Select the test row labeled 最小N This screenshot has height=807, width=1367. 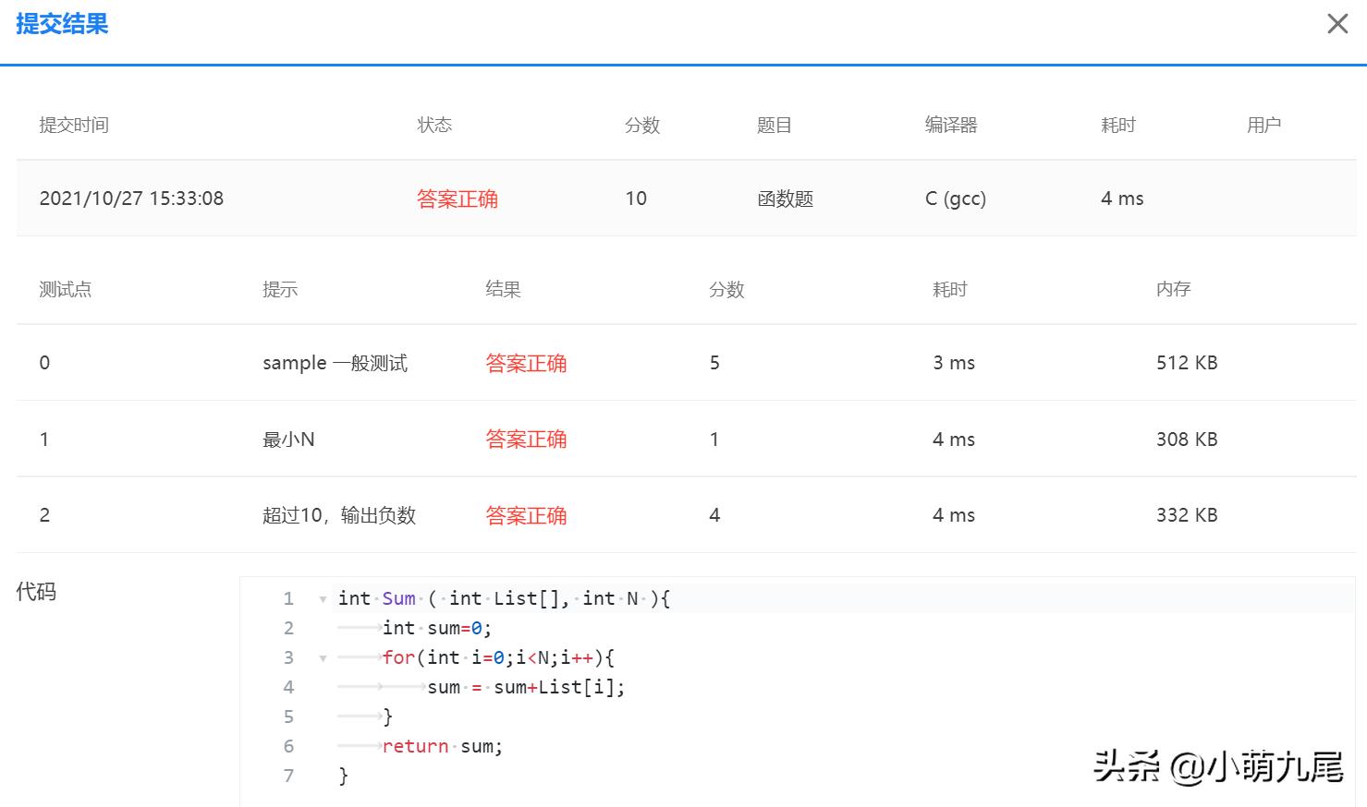pyautogui.click(x=288, y=439)
